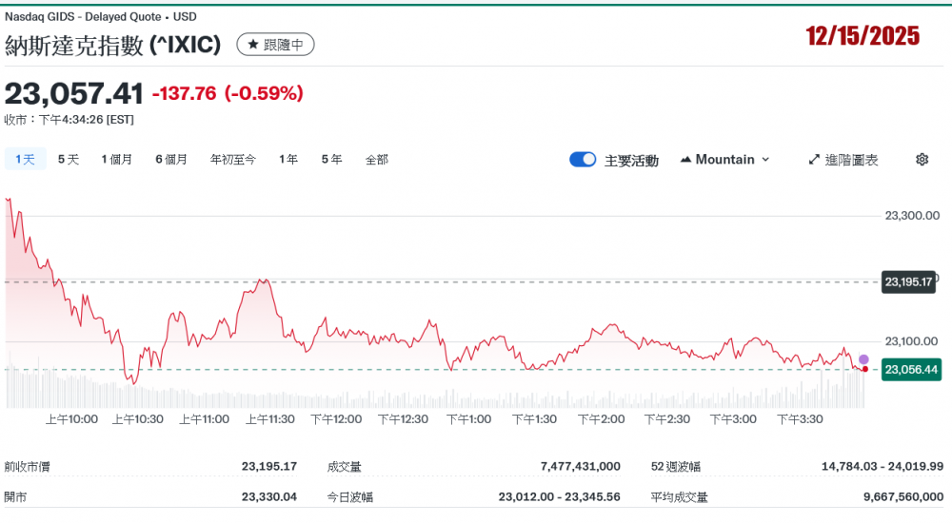Show the full history range tab
This screenshot has height=523, width=952.
pos(377,160)
